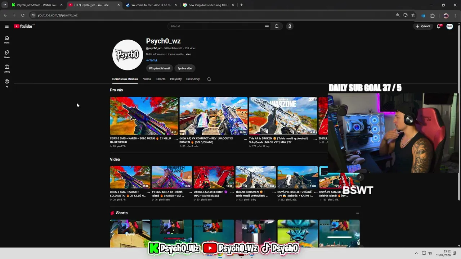Play the 14:30 pistol video thumbnail

(297, 177)
